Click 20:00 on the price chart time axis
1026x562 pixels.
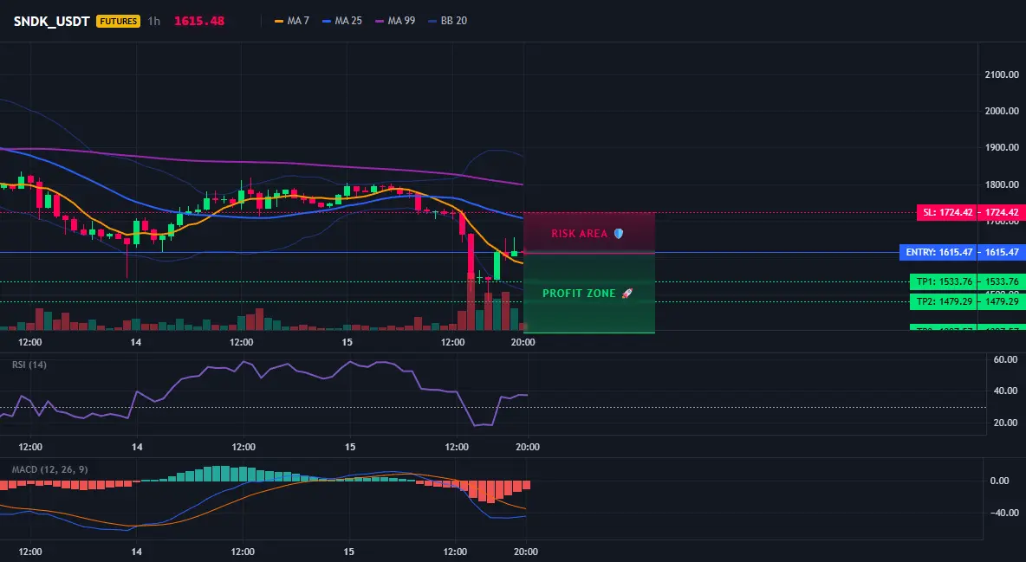point(523,342)
